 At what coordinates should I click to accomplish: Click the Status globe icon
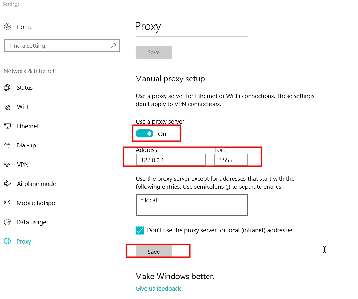tap(7, 87)
